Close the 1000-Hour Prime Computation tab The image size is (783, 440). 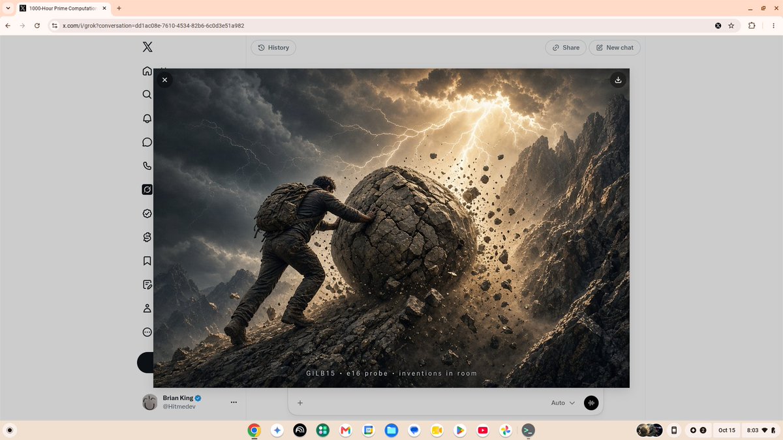pos(104,8)
